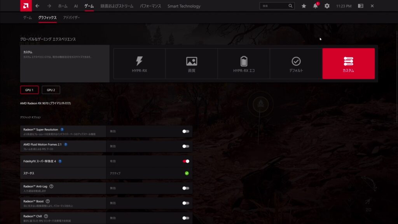
Task: Click the AMD Radeon RX 9070 label
Action: 45,103
